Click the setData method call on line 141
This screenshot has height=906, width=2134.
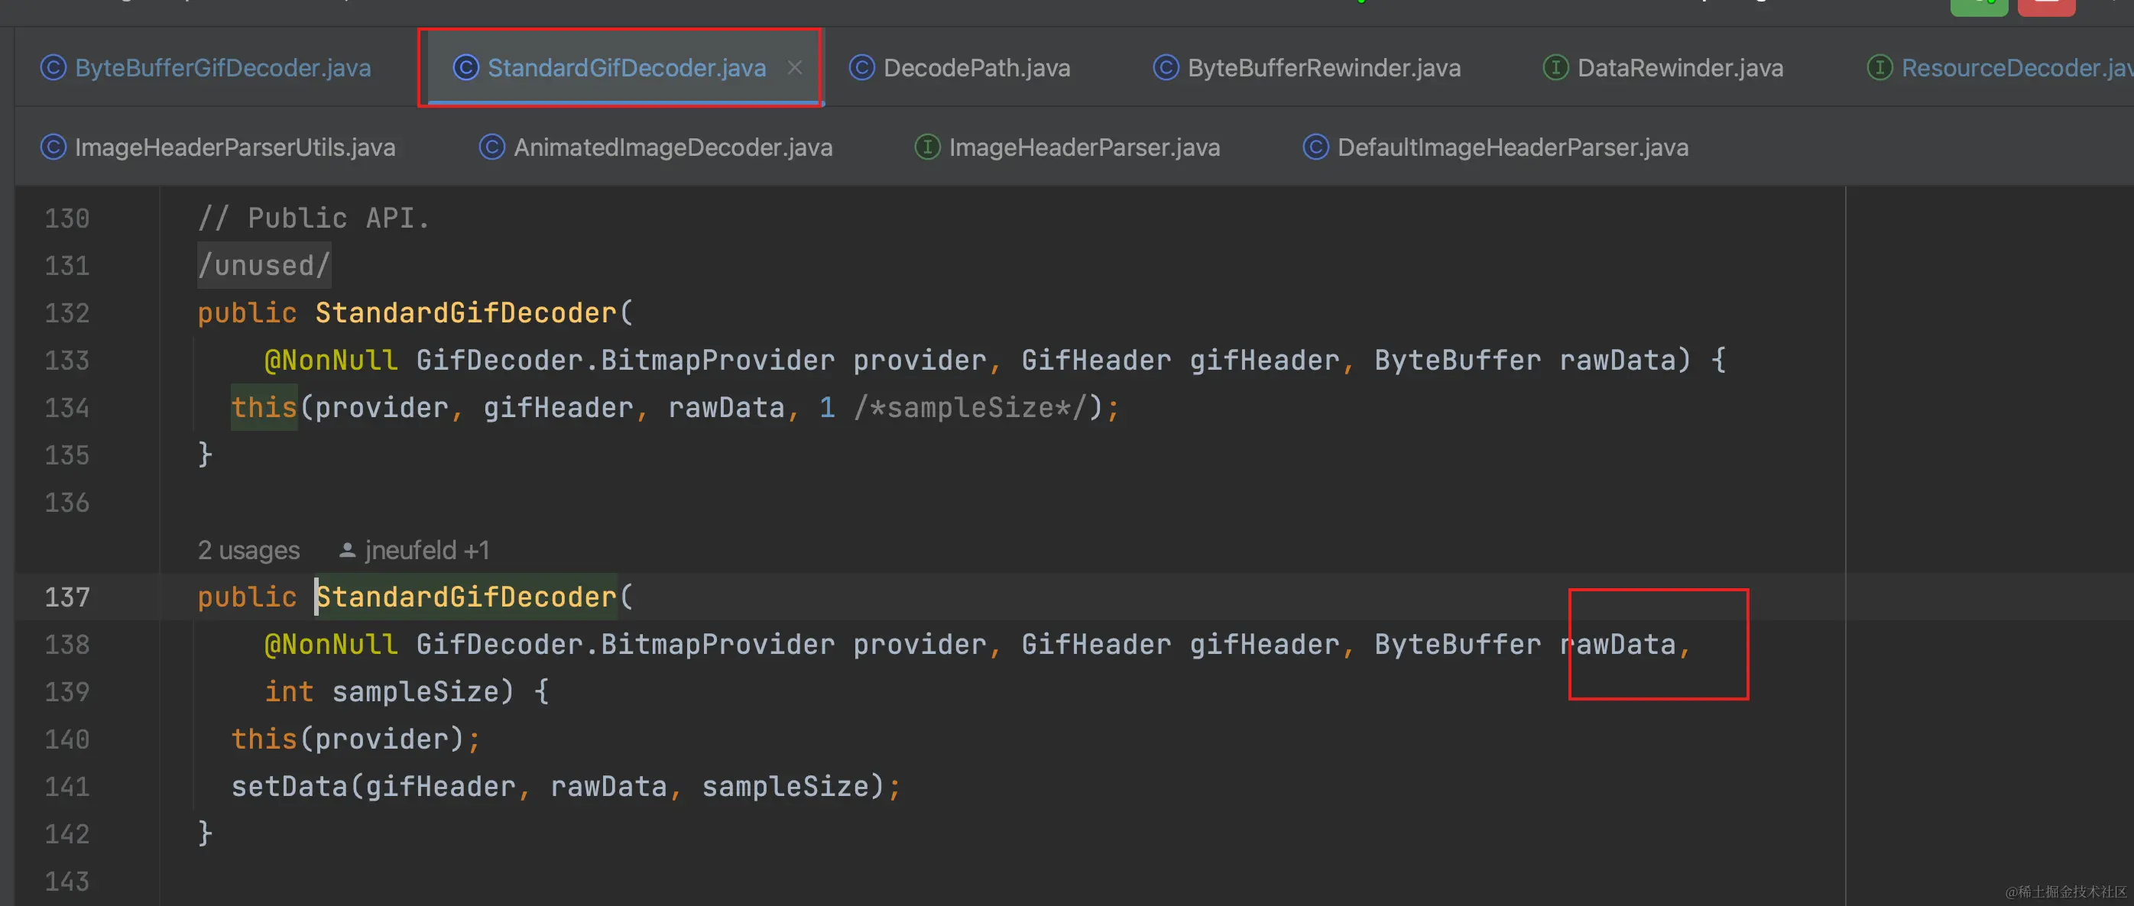[288, 787]
